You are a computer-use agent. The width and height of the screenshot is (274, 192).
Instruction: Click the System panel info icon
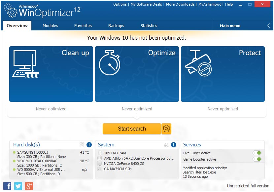pos(173,145)
